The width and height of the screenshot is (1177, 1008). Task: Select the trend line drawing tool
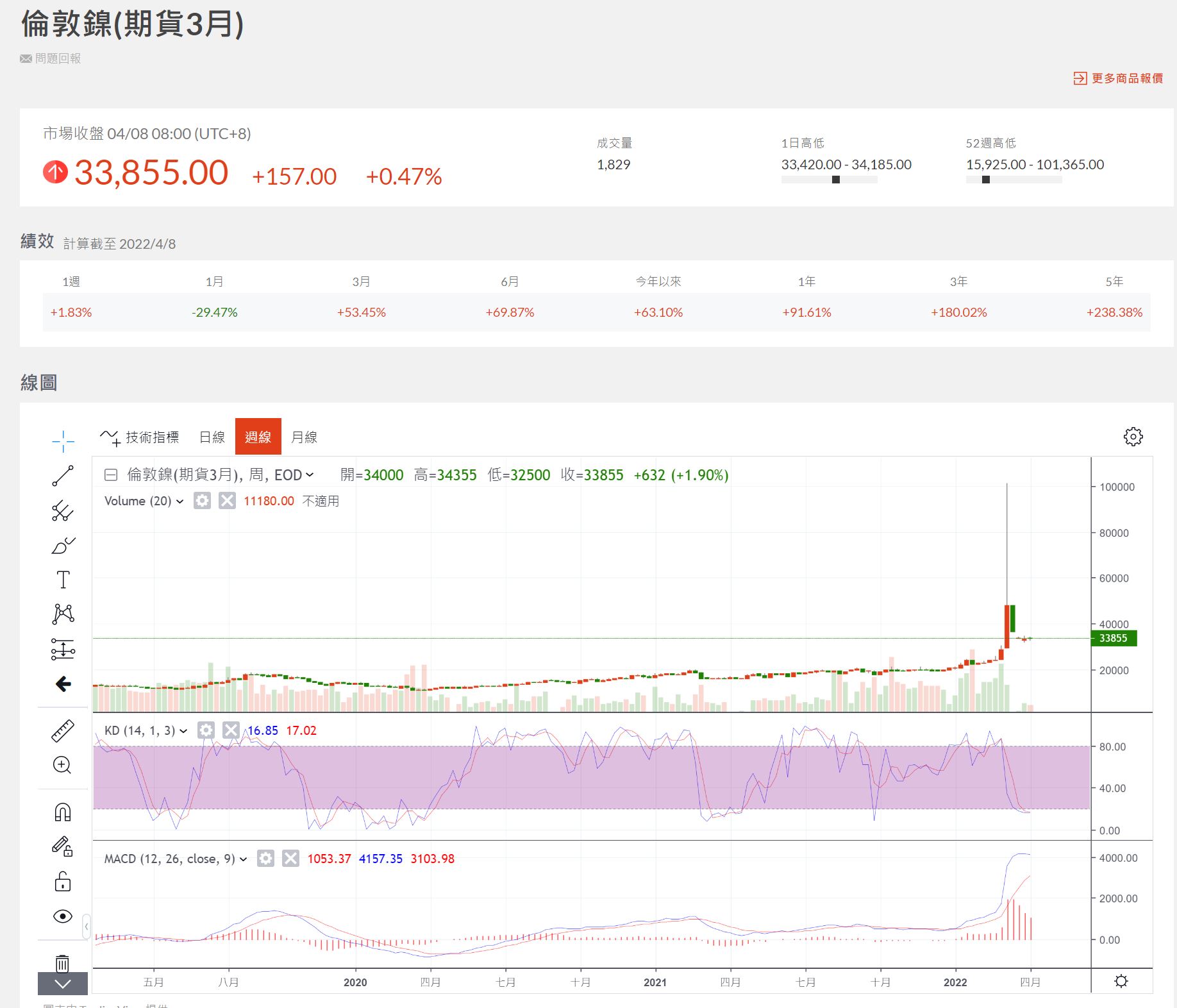point(63,476)
